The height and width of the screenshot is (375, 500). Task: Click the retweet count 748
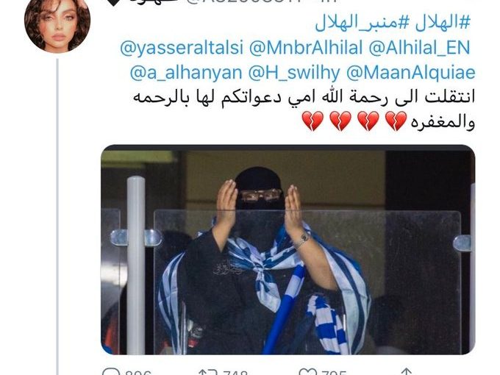coord(235,373)
